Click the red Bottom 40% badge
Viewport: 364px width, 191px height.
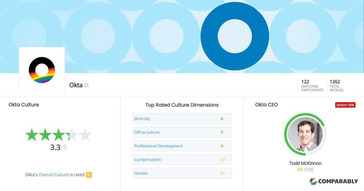(x=345, y=105)
